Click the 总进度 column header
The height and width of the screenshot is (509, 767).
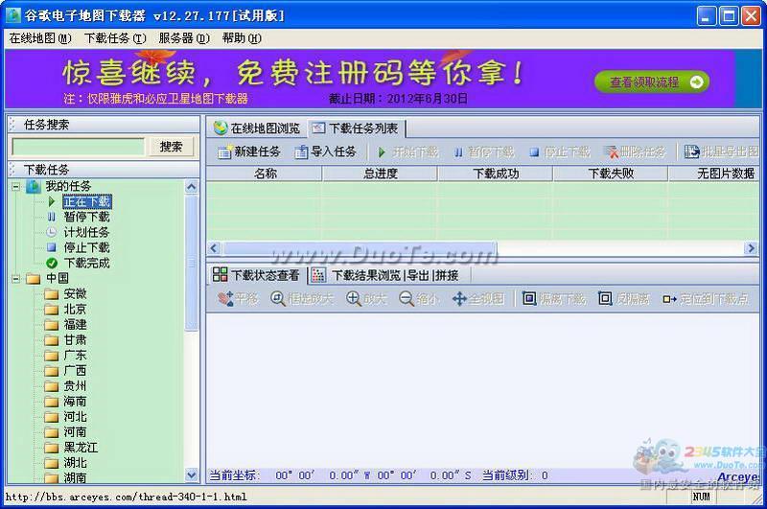[x=380, y=174]
